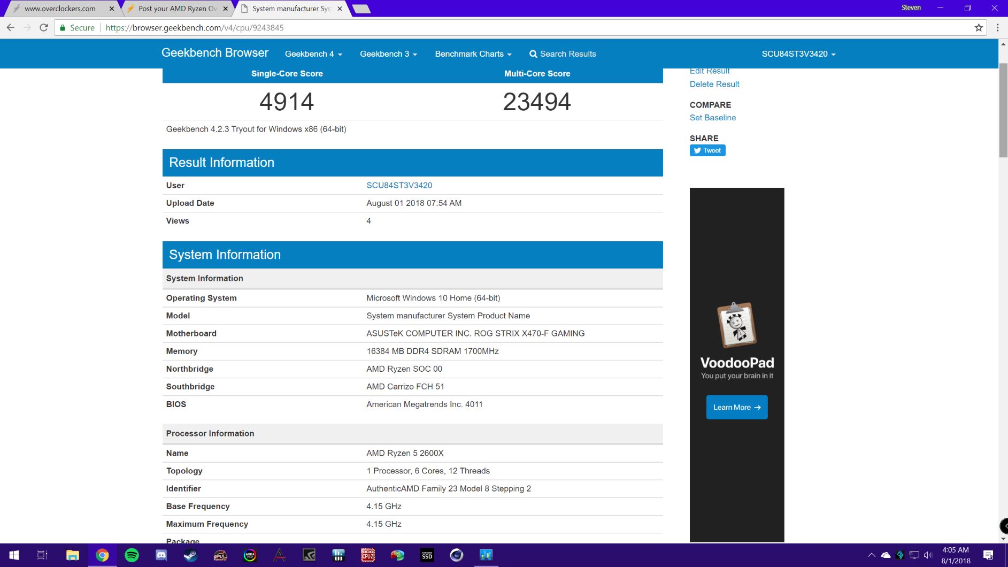Screen dimensions: 1008x567
Task: Click the green Secure padlock icon
Action: (63, 27)
